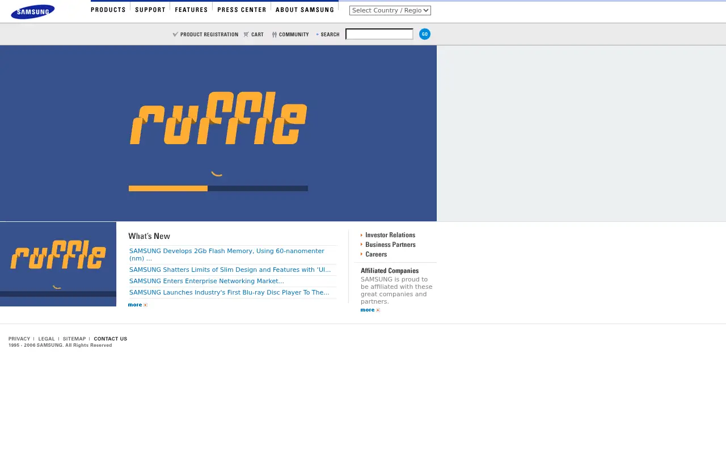Open the Privacy footer link
Viewport: 726px width, 454px height.
pyautogui.click(x=19, y=339)
